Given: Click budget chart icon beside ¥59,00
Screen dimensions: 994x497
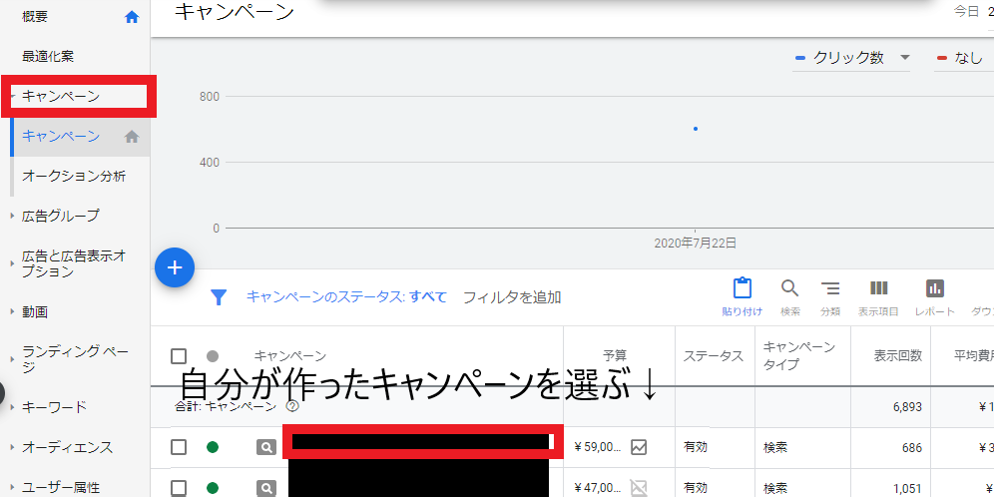Looking at the screenshot, I should (x=639, y=447).
